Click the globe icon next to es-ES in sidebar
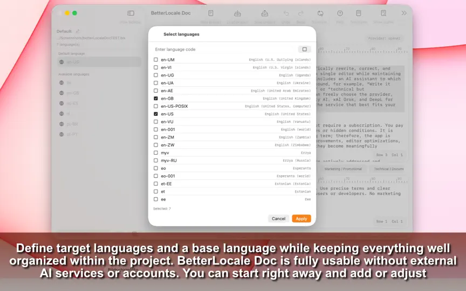This screenshot has width=466, height=291. pyautogui.click(x=61, y=103)
